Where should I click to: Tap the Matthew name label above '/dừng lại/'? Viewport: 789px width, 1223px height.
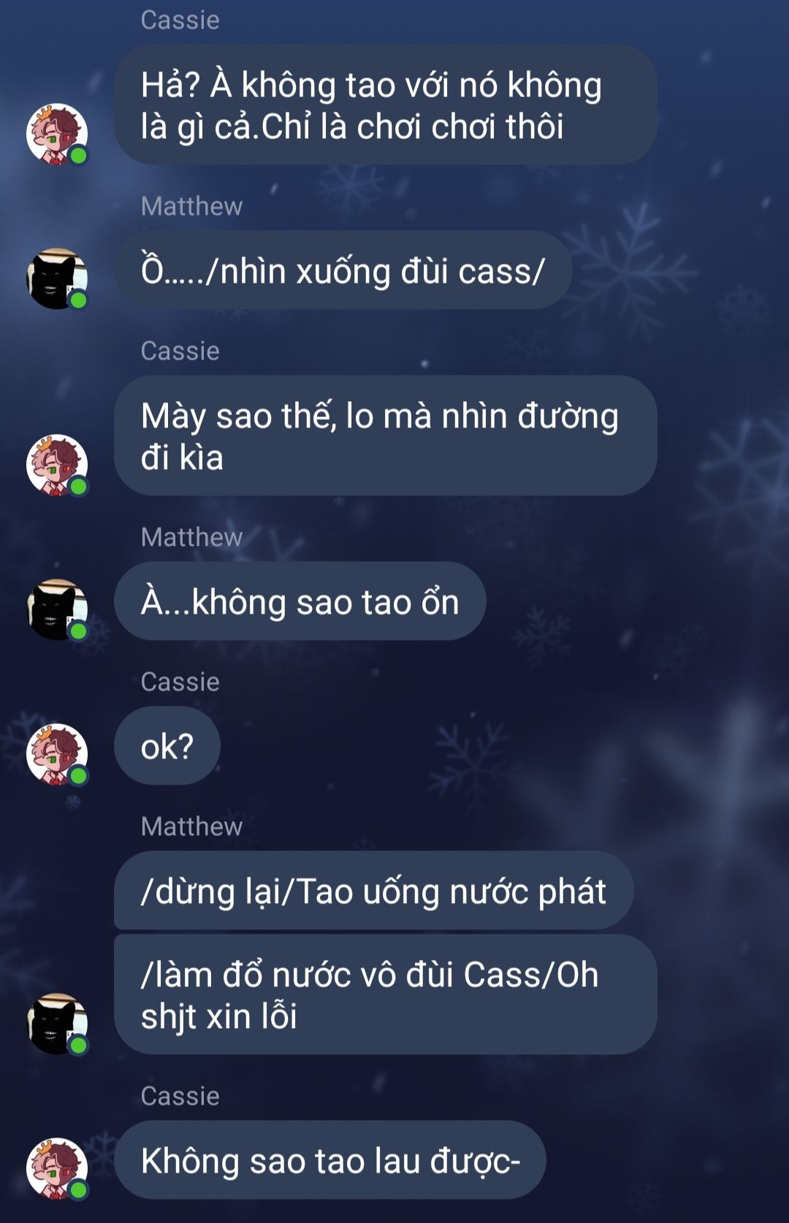click(x=191, y=826)
